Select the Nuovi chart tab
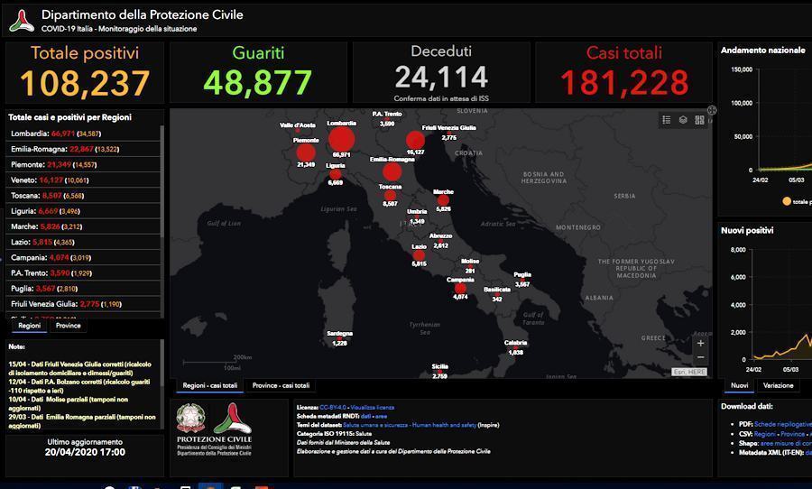Viewport: 812px width, 489px height. pyautogui.click(x=739, y=385)
